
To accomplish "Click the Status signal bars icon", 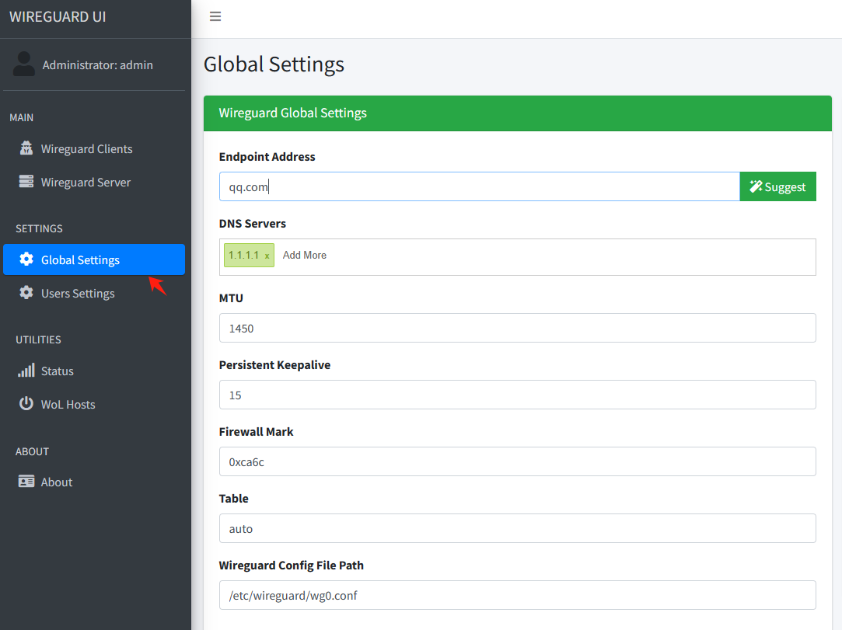I will click(26, 371).
